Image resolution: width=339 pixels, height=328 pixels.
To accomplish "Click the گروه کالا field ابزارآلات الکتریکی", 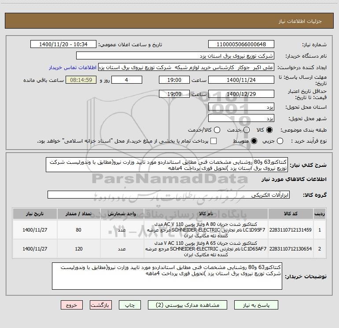I will pyautogui.click(x=169, y=195).
